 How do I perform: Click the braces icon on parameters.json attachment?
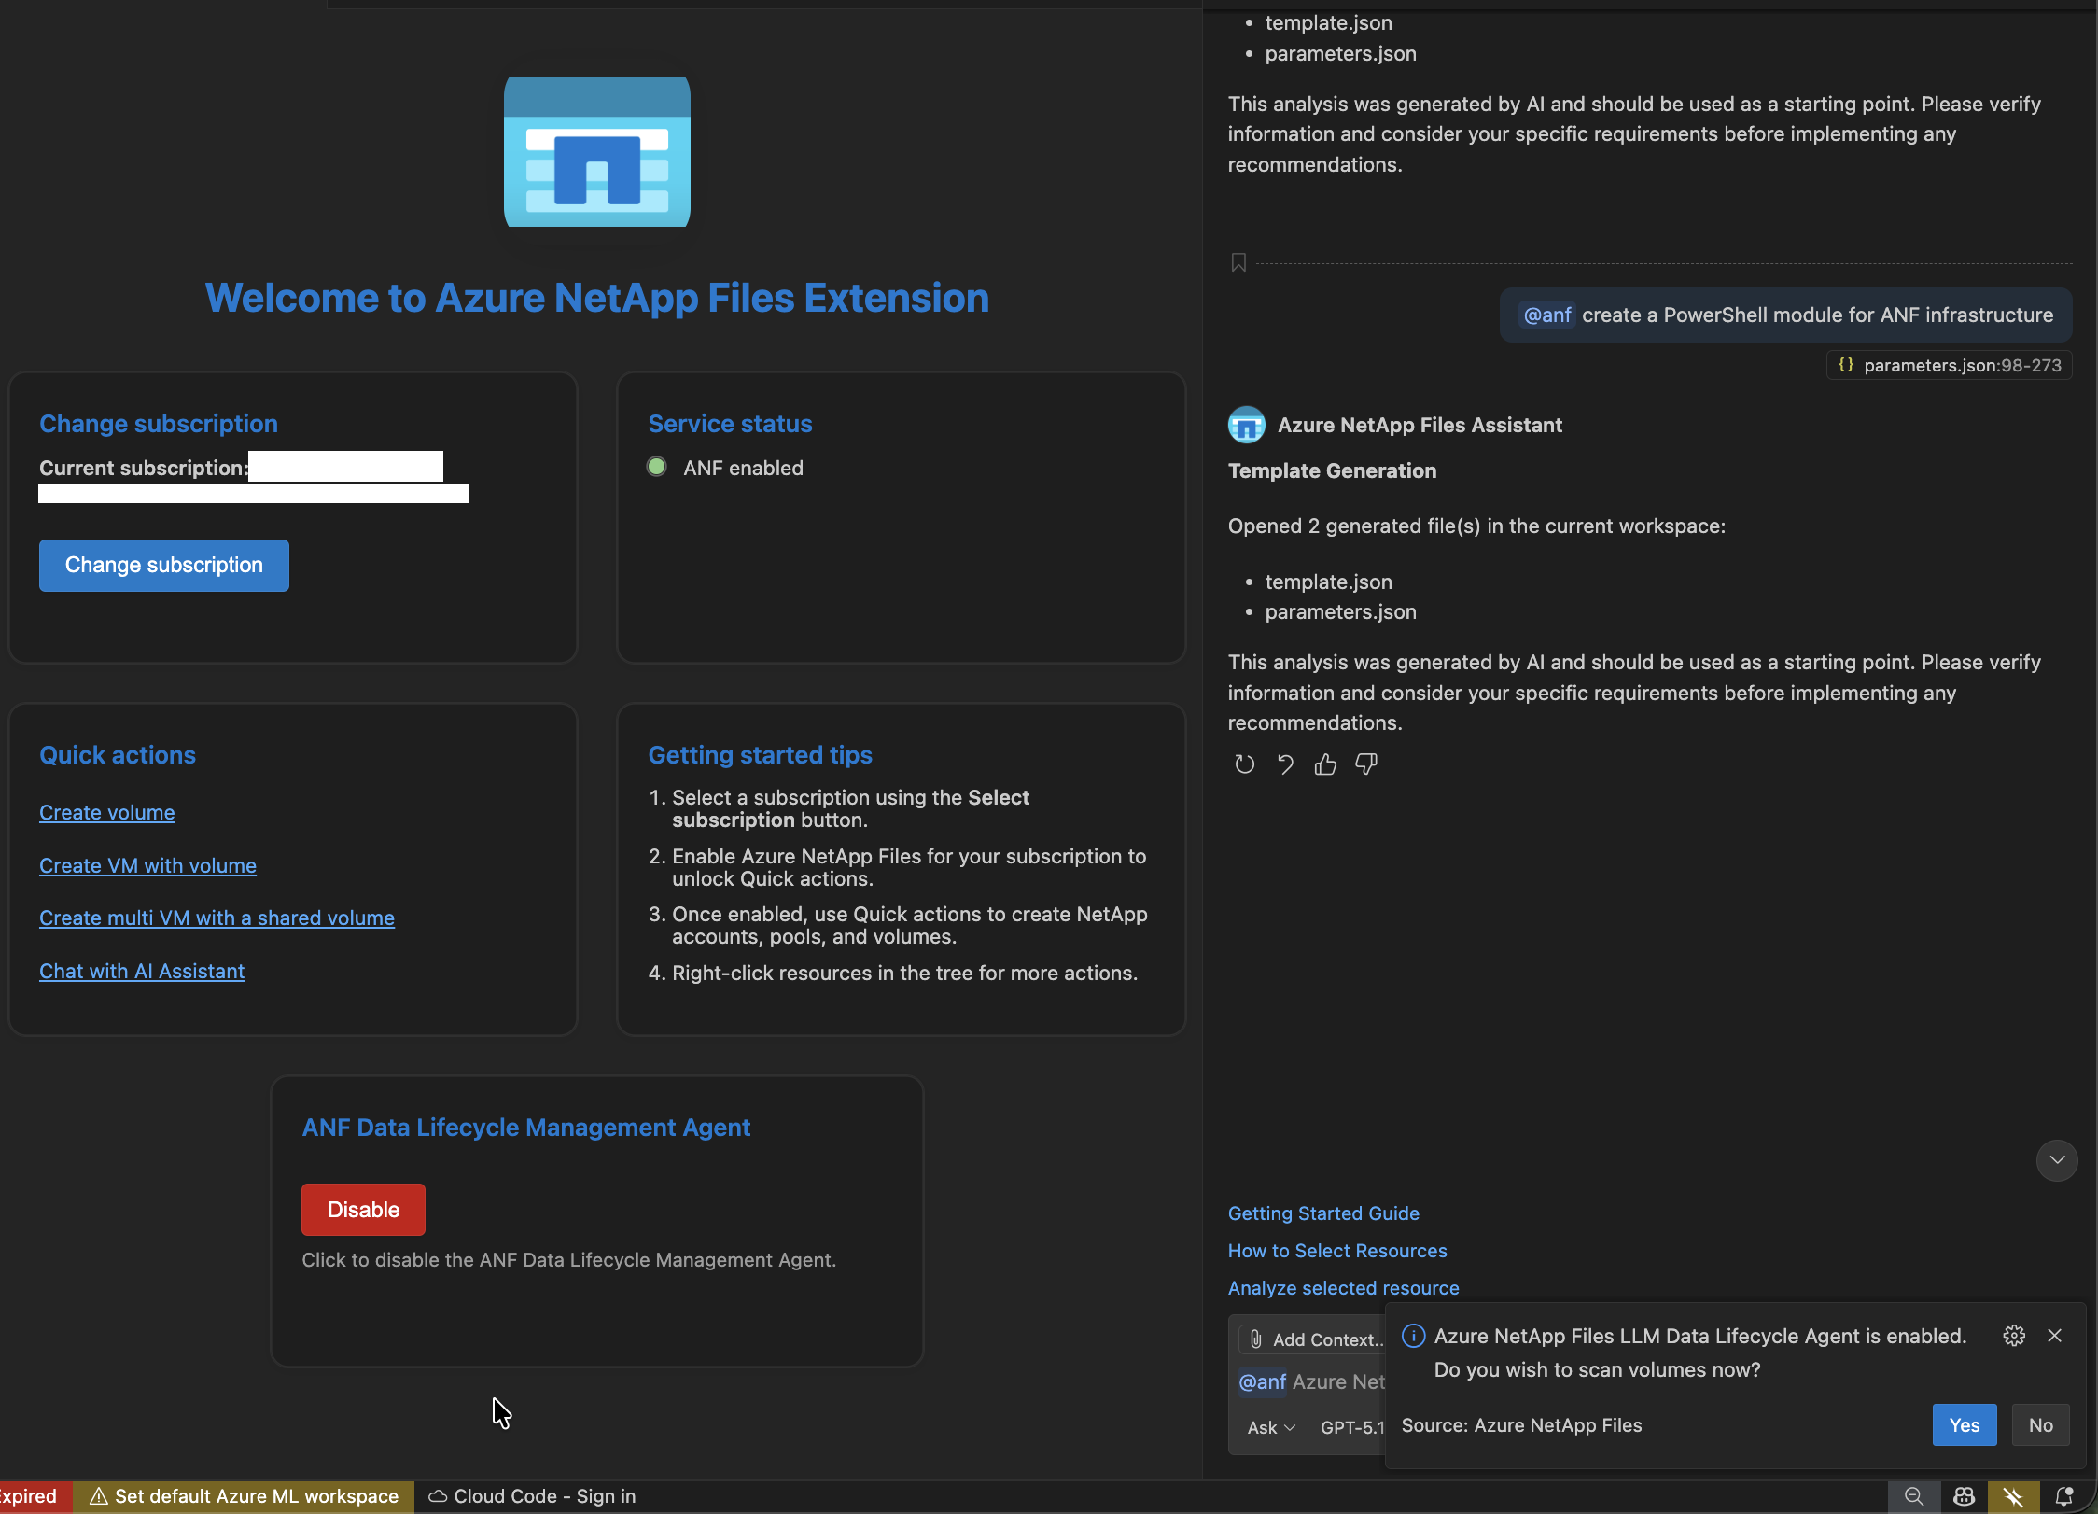click(1846, 365)
